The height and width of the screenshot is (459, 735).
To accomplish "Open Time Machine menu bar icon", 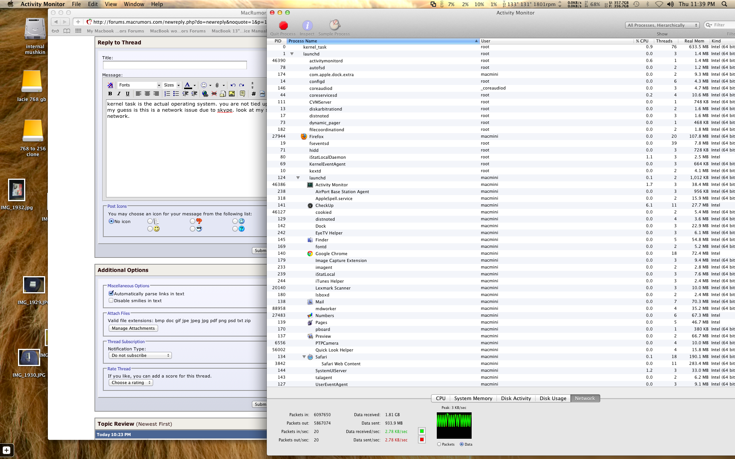I will 636,4.
